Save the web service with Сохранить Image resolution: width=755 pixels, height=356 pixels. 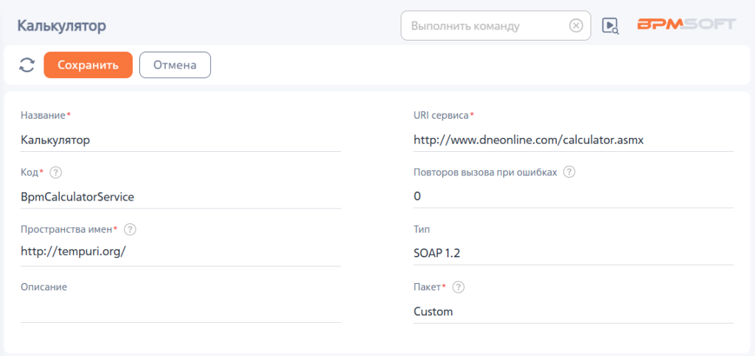coord(88,65)
